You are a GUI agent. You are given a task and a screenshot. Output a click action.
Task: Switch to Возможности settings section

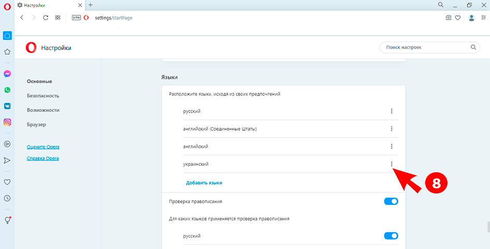[43, 110]
